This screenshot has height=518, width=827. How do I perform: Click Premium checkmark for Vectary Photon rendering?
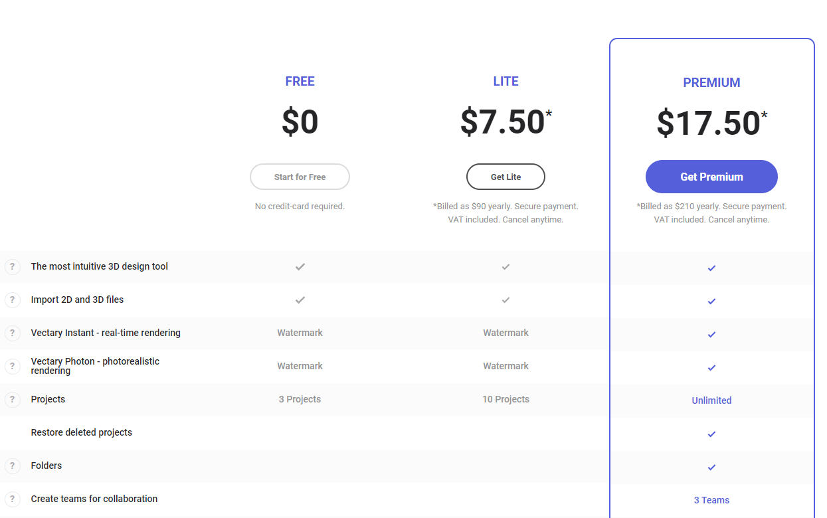711,367
